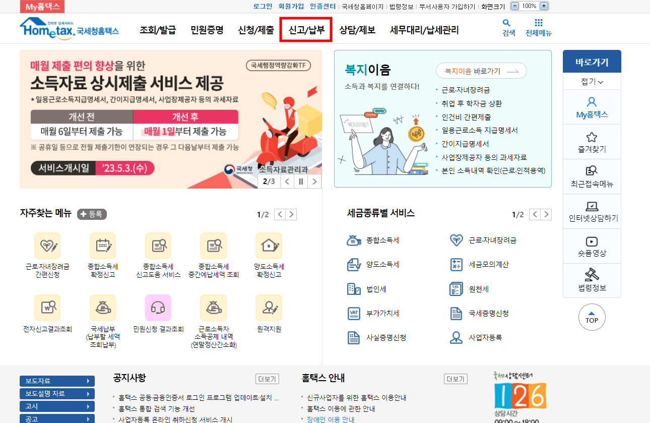
Task: Open 양도소득세 확정신고 house icon
Action: pyautogui.click(x=269, y=246)
